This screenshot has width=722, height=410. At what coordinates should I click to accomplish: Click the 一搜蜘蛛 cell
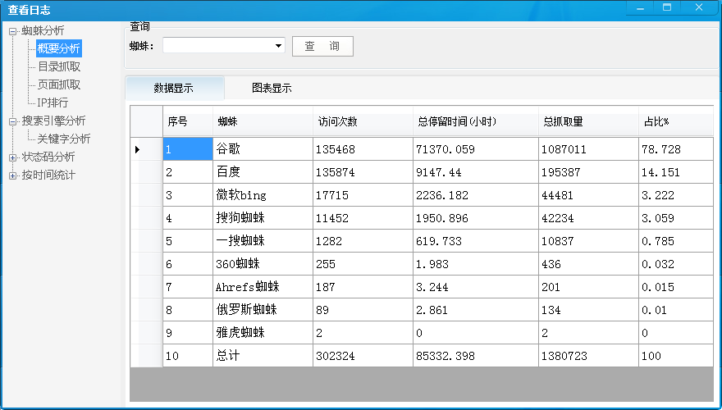[x=263, y=240]
